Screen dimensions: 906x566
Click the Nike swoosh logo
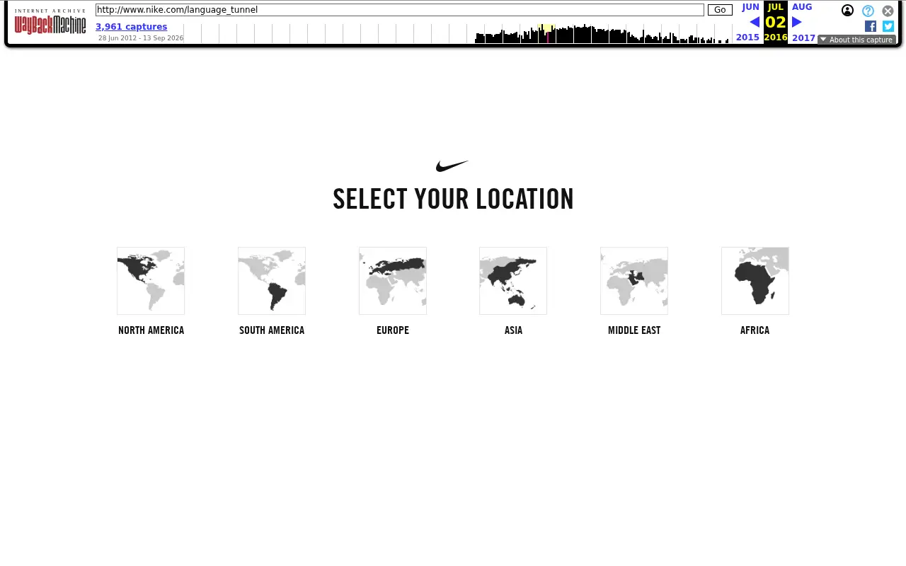tap(452, 166)
